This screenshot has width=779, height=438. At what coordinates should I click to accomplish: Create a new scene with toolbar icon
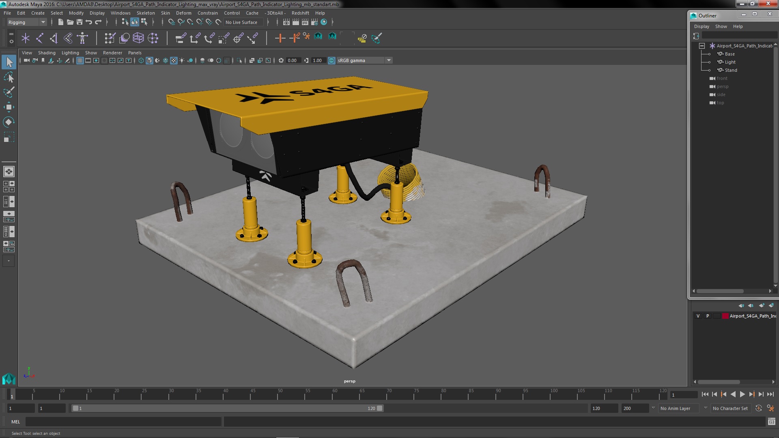[60, 22]
